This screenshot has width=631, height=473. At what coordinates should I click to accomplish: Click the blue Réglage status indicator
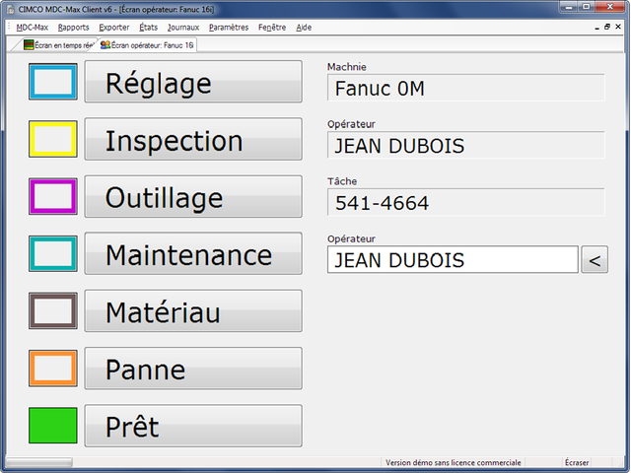[53, 82]
